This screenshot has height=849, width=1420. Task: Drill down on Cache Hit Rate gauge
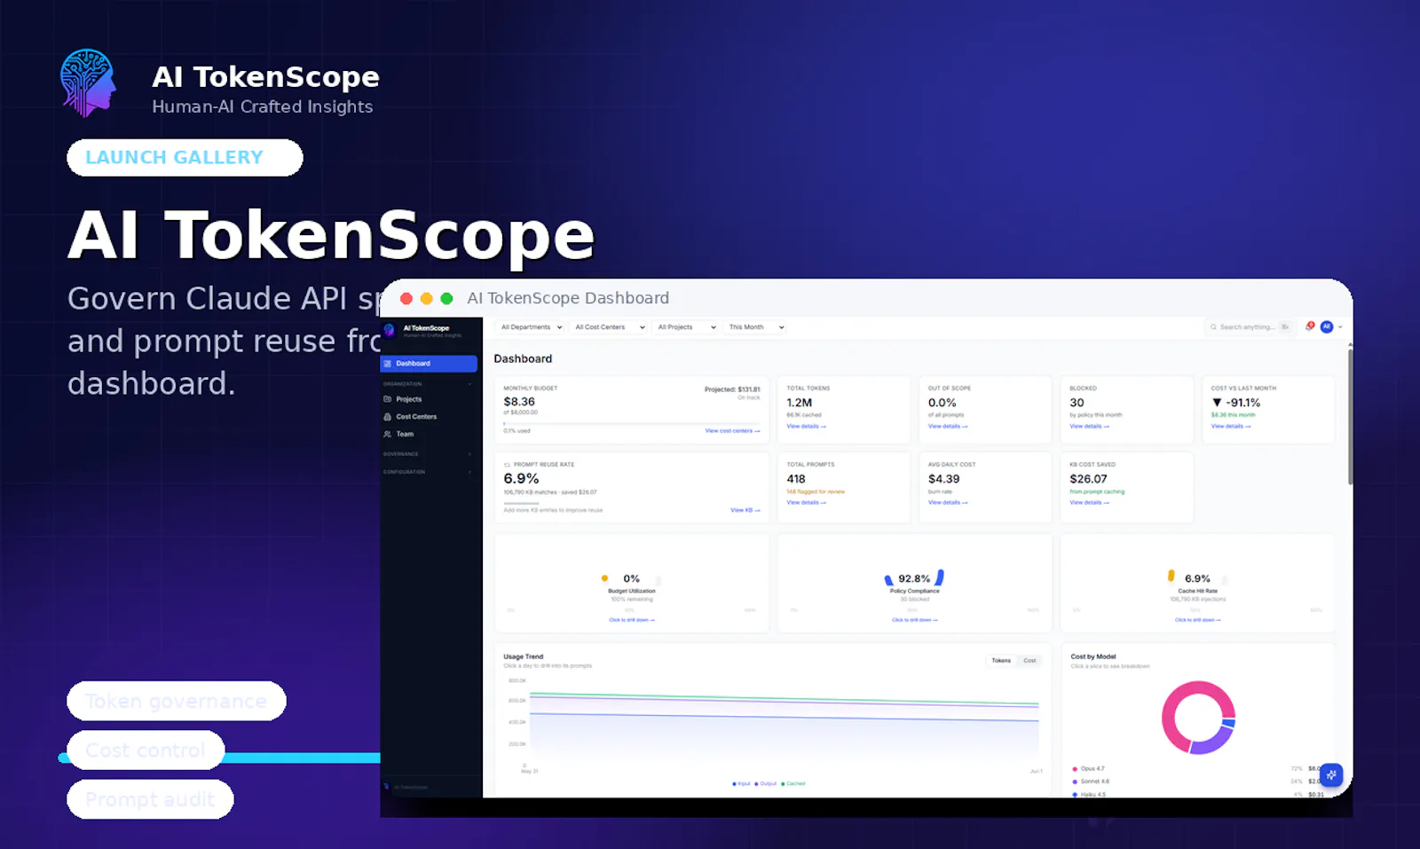(1197, 620)
